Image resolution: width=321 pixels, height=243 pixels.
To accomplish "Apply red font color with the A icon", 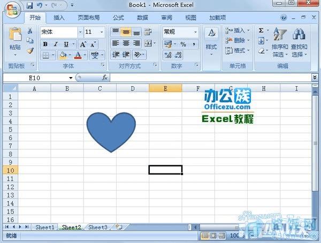I will [78, 55].
